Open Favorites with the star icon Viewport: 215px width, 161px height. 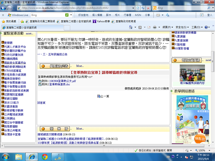click(x=3, y=21)
